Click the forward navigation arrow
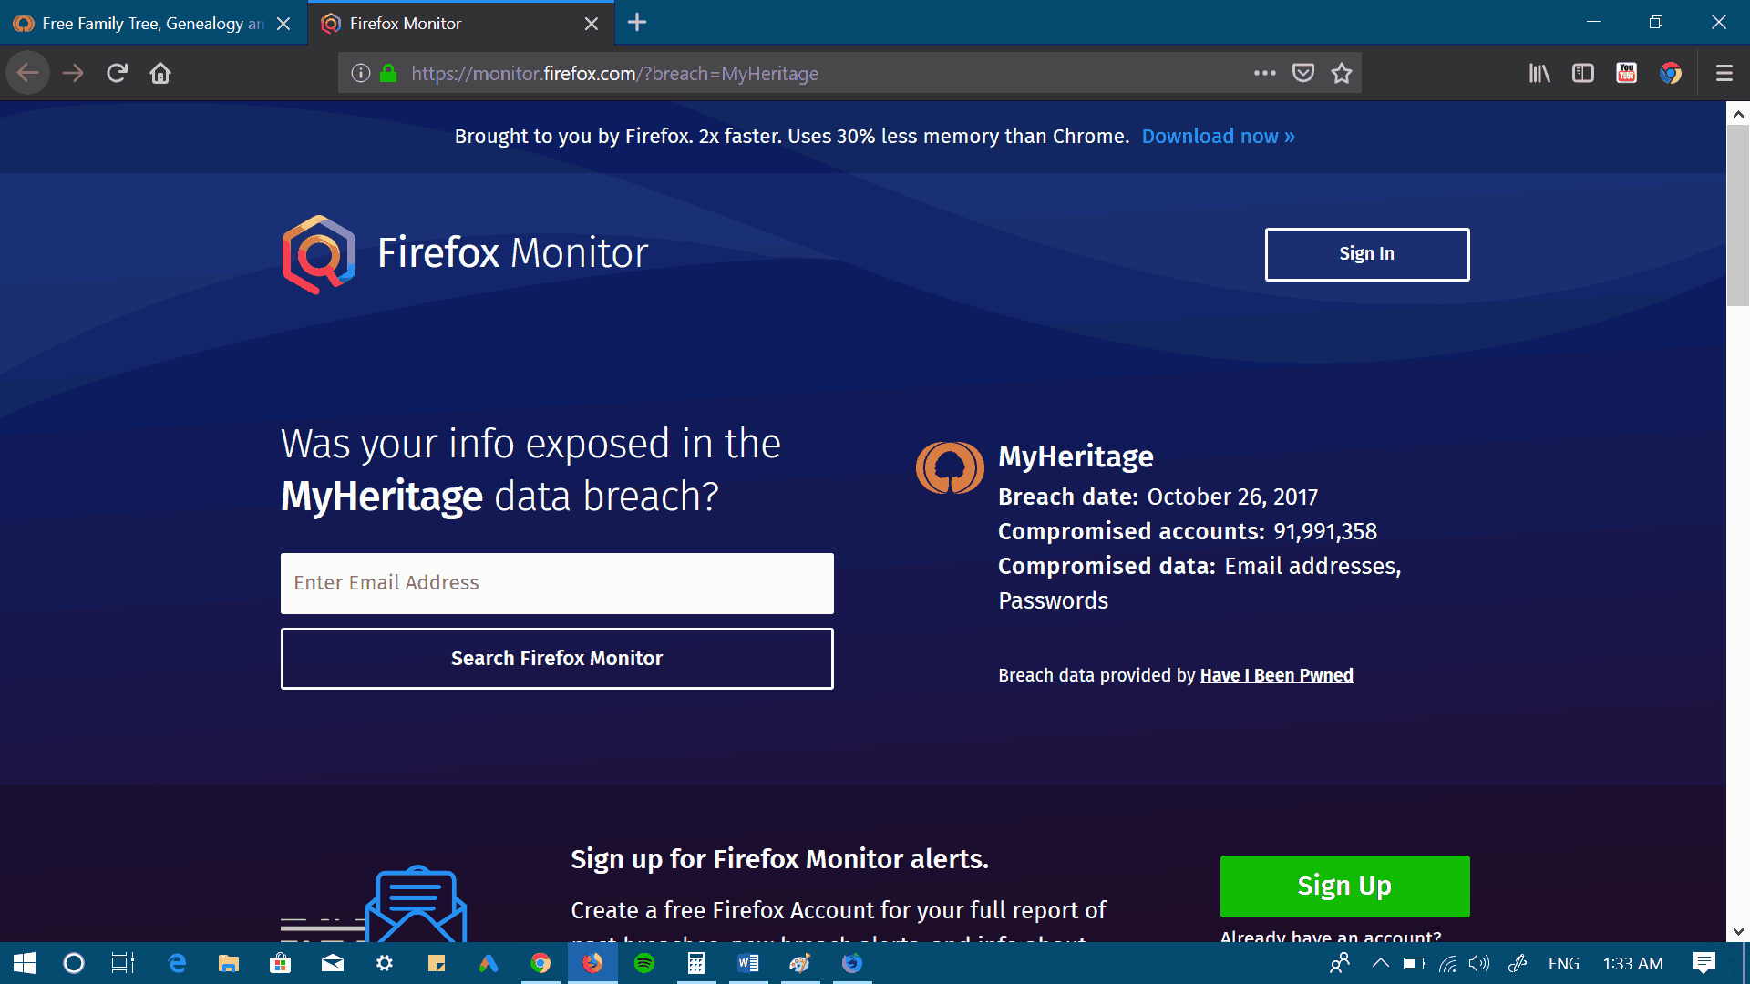The image size is (1750, 984). tap(72, 72)
